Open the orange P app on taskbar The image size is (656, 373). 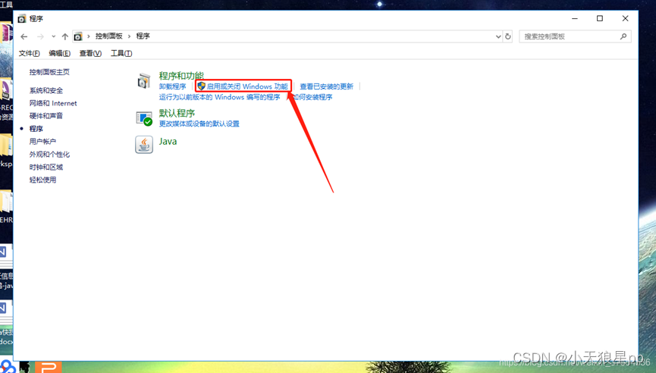point(49,367)
